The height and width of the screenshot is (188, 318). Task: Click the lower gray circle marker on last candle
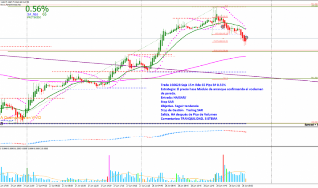[246, 38]
